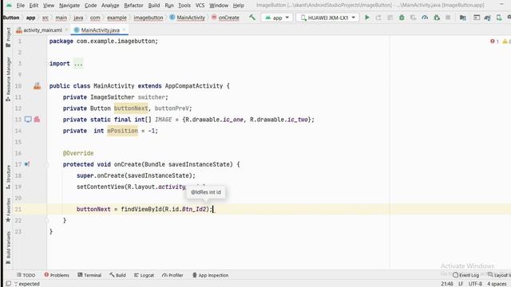The width and height of the screenshot is (511, 287).
Task: Click the closing fold marker on line 22
Action: point(46,220)
